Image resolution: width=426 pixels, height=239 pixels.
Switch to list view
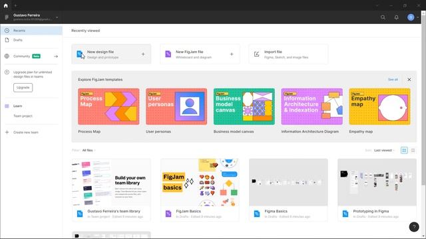tap(413, 150)
